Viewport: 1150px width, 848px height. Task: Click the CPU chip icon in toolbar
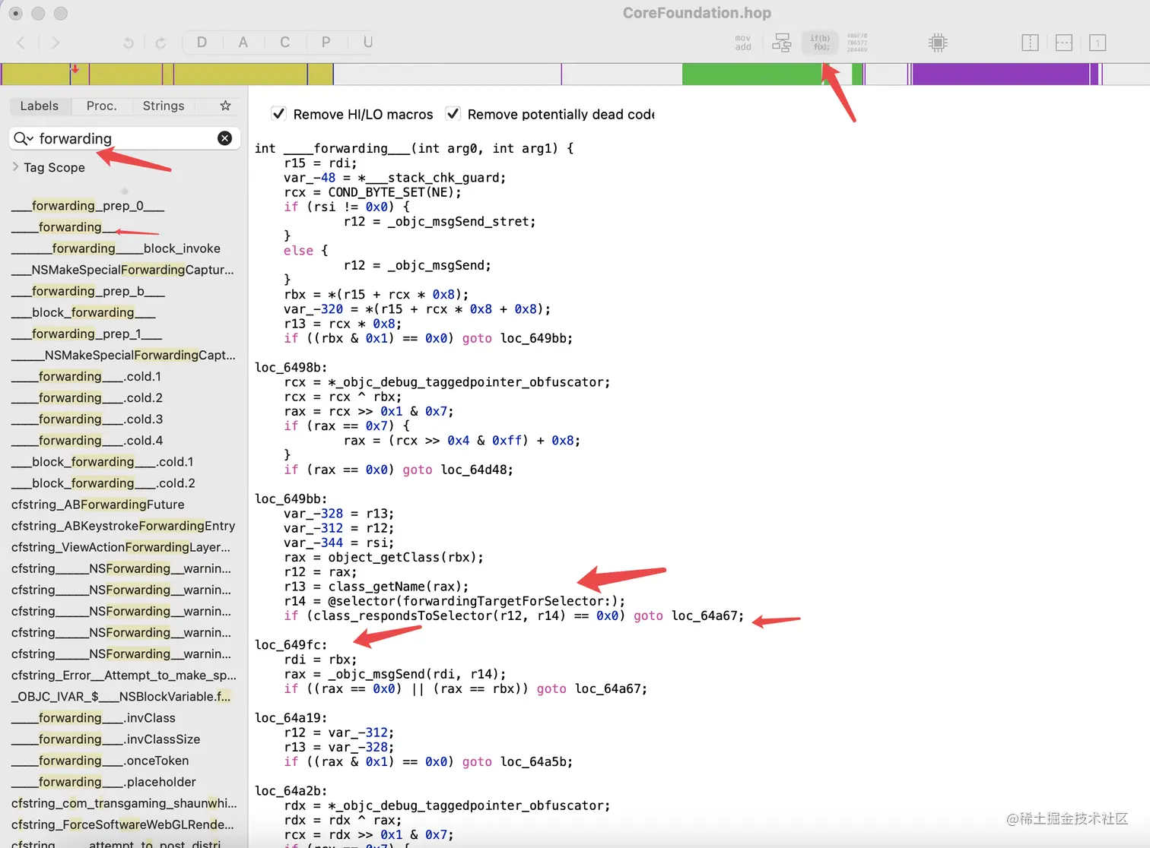coord(938,43)
